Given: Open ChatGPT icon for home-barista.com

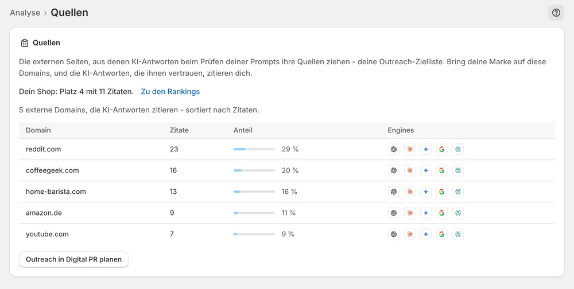Looking at the screenshot, I should tap(394, 192).
